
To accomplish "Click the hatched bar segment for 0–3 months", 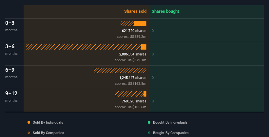I will [127, 23].
